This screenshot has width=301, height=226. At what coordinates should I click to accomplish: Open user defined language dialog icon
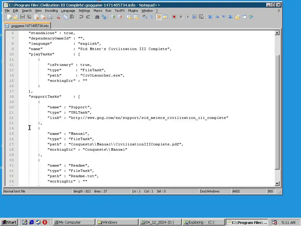(x=165, y=17)
